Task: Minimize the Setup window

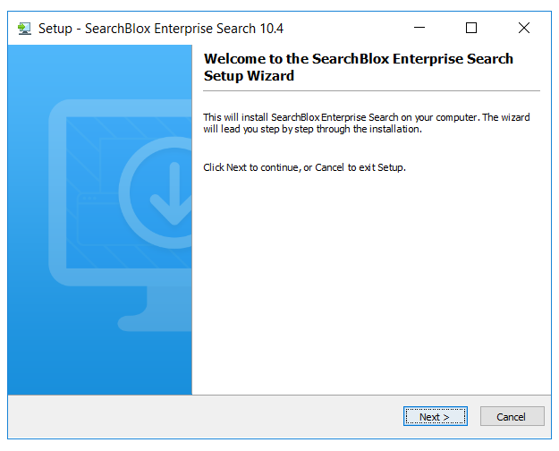Action: [x=419, y=28]
